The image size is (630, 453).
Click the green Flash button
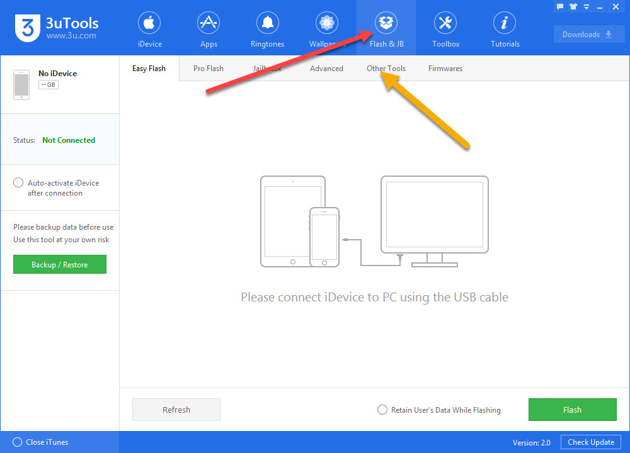coord(573,410)
